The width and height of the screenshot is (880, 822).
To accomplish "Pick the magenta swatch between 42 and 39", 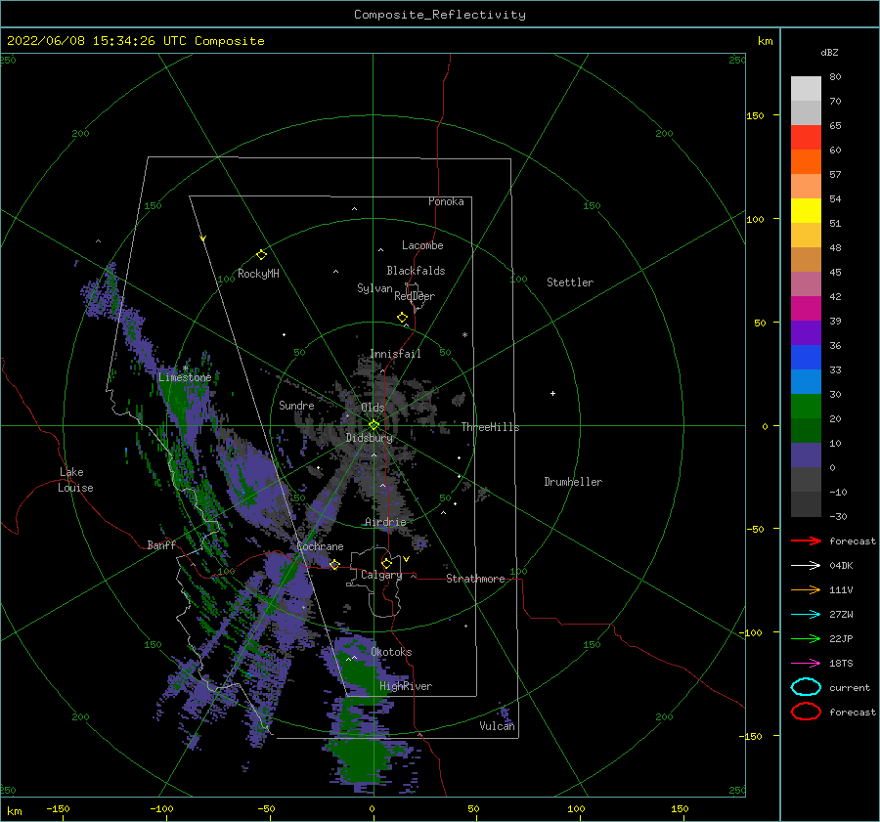I will pyautogui.click(x=806, y=309).
